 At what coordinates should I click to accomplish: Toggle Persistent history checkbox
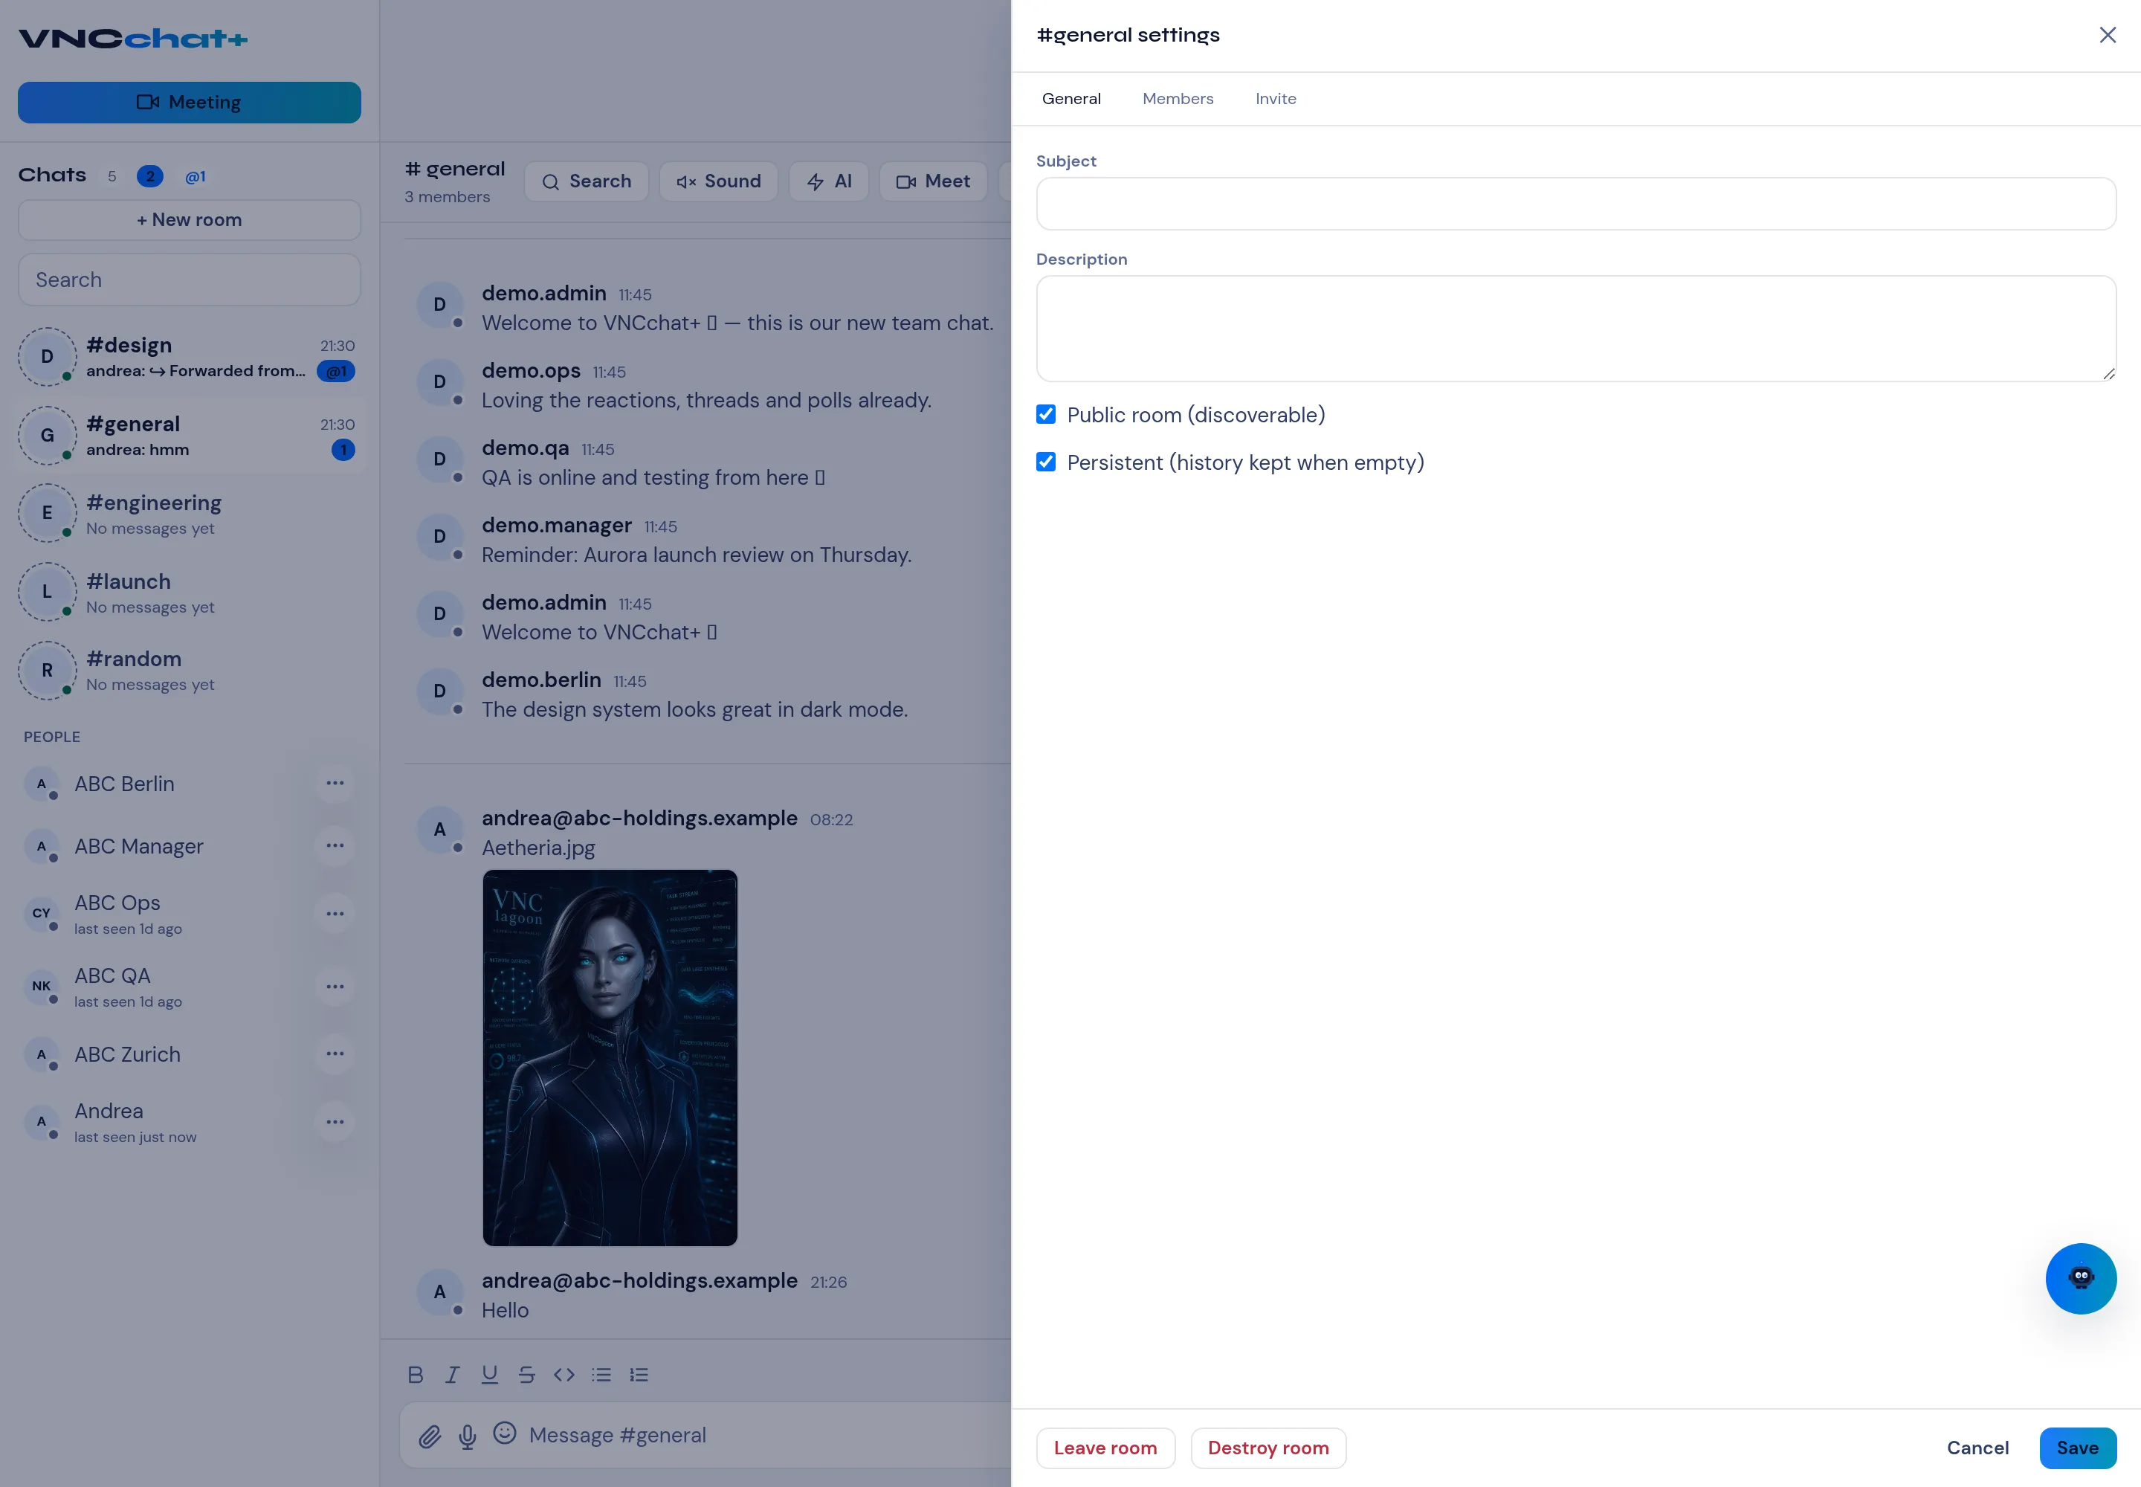[x=1046, y=462]
